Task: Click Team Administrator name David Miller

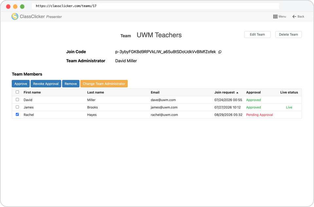Action: point(126,61)
